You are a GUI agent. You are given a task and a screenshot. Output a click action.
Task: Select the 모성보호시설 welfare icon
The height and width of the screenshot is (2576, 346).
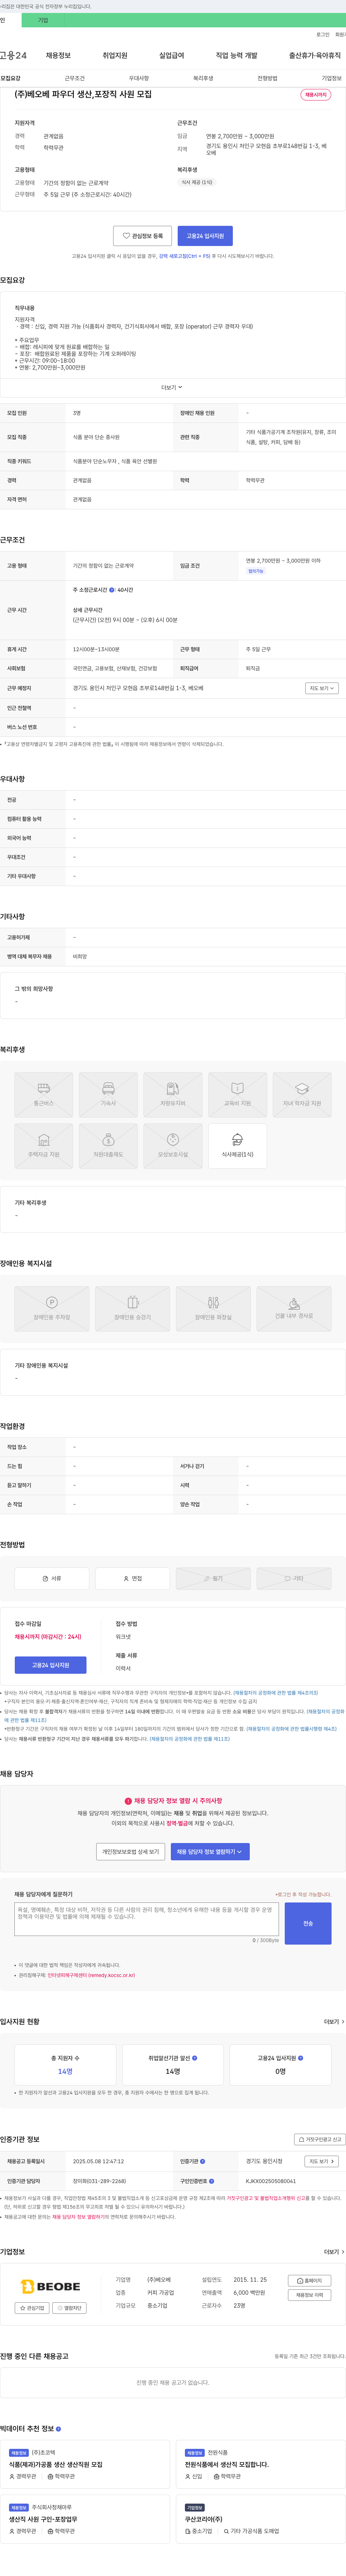[173, 1146]
